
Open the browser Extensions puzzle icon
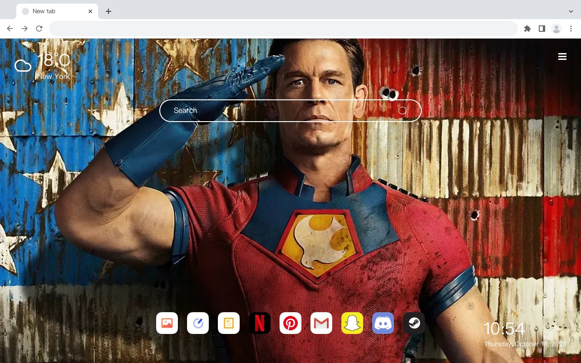(x=527, y=29)
